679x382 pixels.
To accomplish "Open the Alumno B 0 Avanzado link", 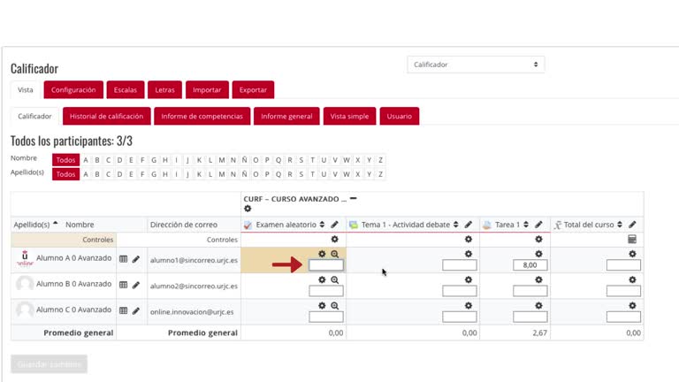I will point(73,284).
